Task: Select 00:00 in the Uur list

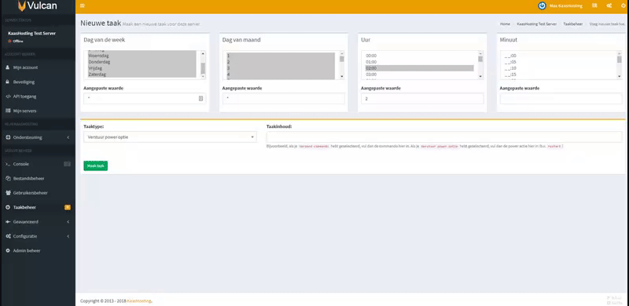Action: (x=419, y=56)
